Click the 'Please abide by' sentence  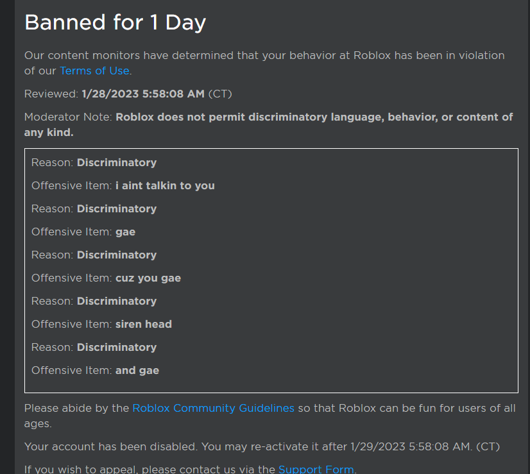[x=77, y=408]
